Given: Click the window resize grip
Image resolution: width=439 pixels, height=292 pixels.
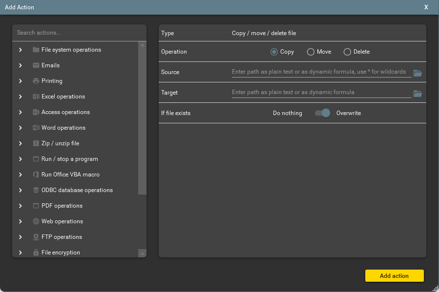Looking at the screenshot, I should tap(436, 289).
